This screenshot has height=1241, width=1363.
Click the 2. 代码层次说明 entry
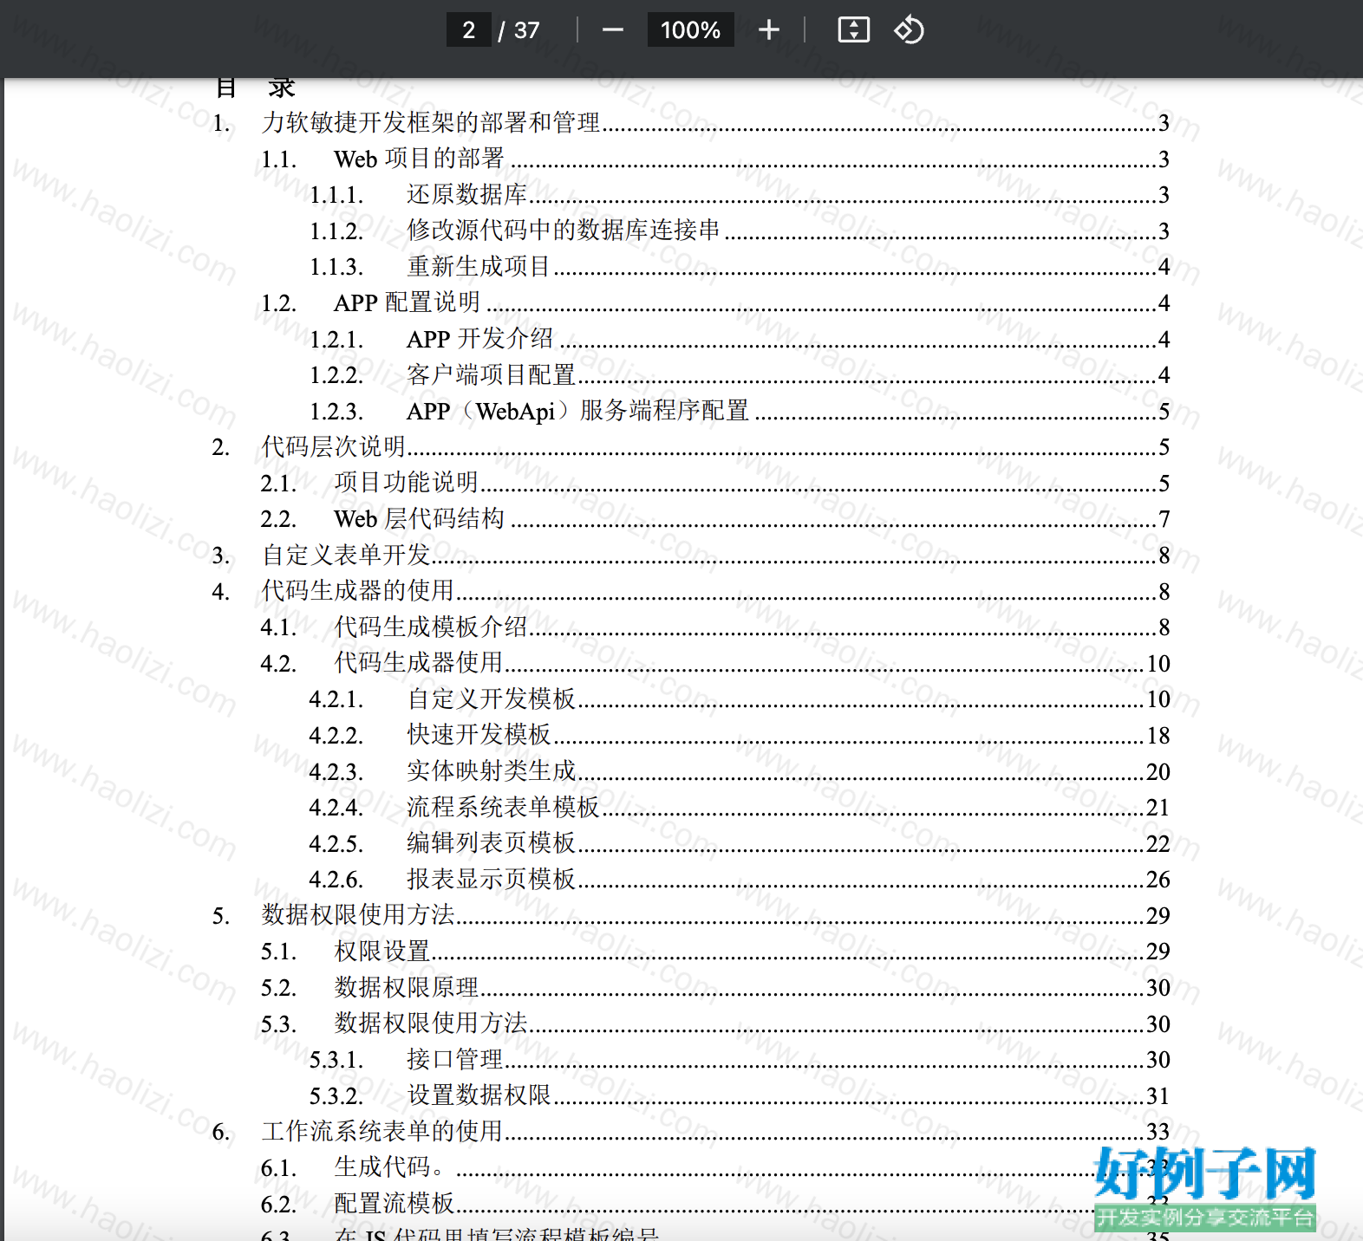coord(691,447)
